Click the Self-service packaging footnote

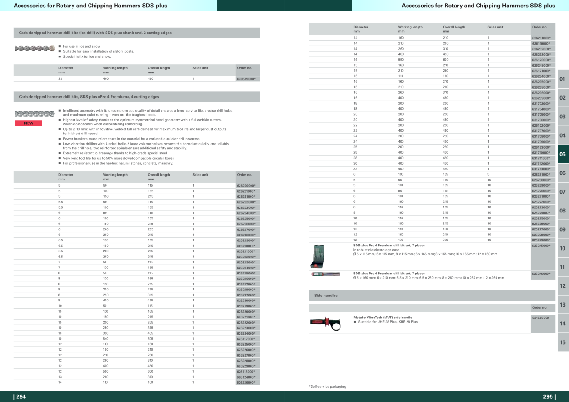[x=327, y=387]
